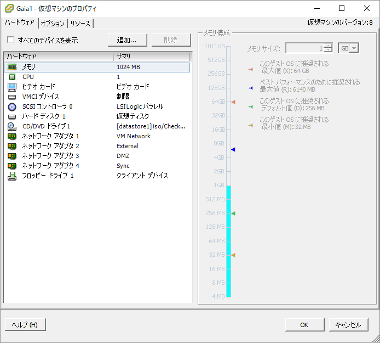Click the ネットワーク アダプタ 4 NIC icon
This screenshot has height=343, width=380.
click(x=12, y=166)
